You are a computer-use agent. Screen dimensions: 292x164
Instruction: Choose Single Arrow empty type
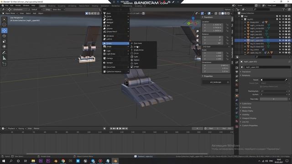tap(143, 50)
